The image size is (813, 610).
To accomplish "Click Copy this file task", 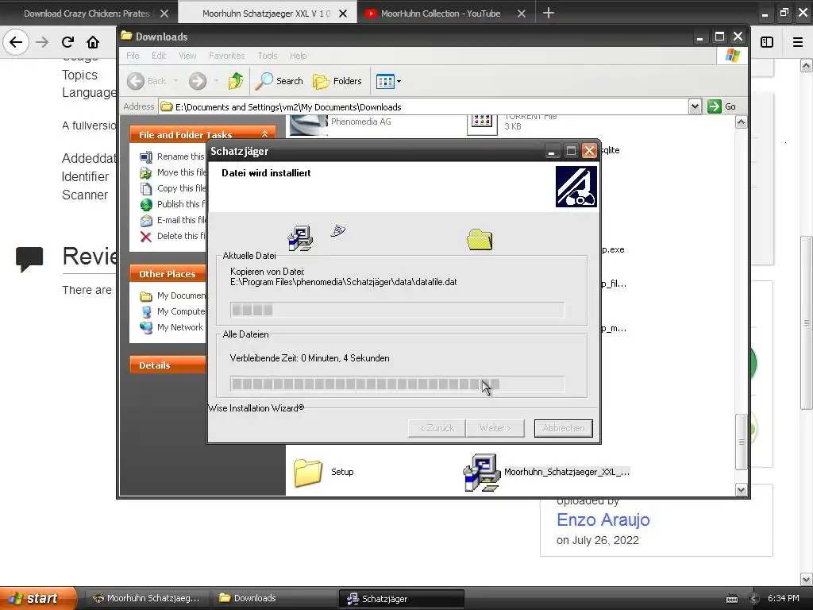I will tap(172, 188).
